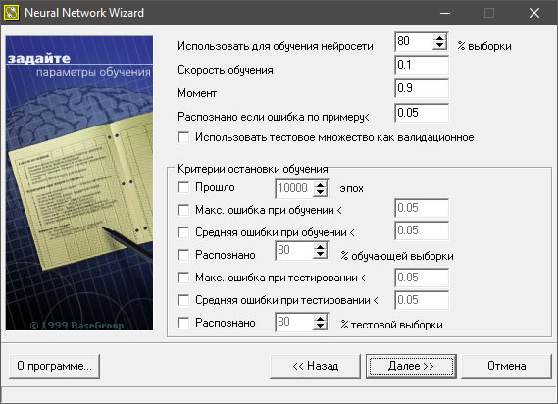Decrease training sample percentage with down arrow
The height and width of the screenshot is (404, 558).
440,46
